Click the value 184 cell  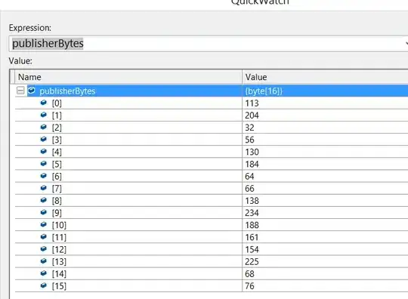pyautogui.click(x=252, y=164)
